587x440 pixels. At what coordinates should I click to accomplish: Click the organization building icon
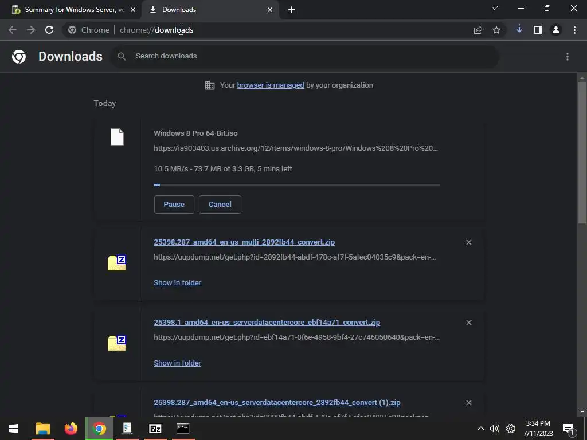pos(210,85)
